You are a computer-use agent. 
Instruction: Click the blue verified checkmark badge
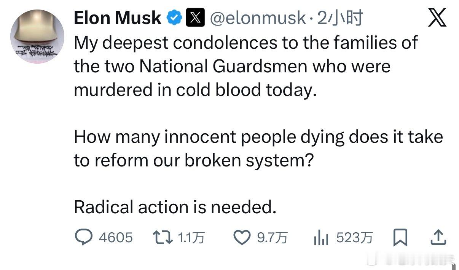(x=175, y=18)
